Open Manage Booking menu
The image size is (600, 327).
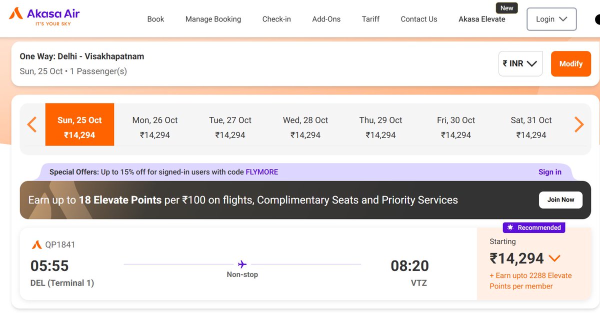[213, 19]
